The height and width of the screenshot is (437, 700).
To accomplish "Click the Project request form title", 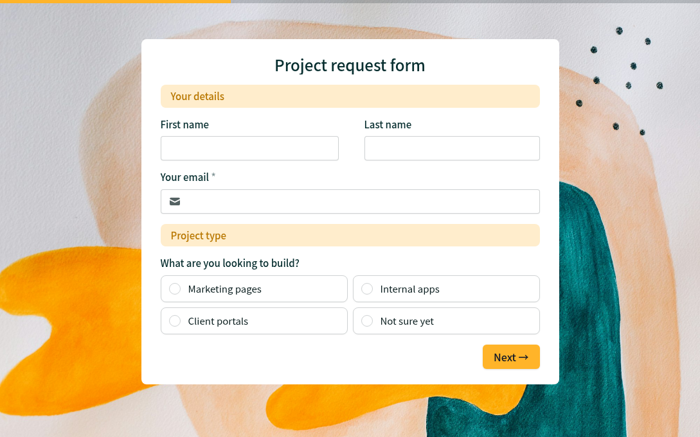I will coord(350,65).
